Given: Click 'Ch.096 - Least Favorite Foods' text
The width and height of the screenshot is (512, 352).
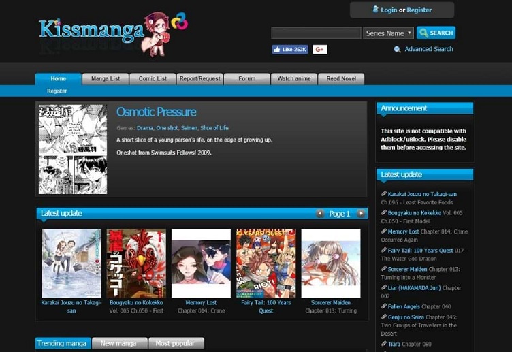Looking at the screenshot, I should [x=417, y=202].
